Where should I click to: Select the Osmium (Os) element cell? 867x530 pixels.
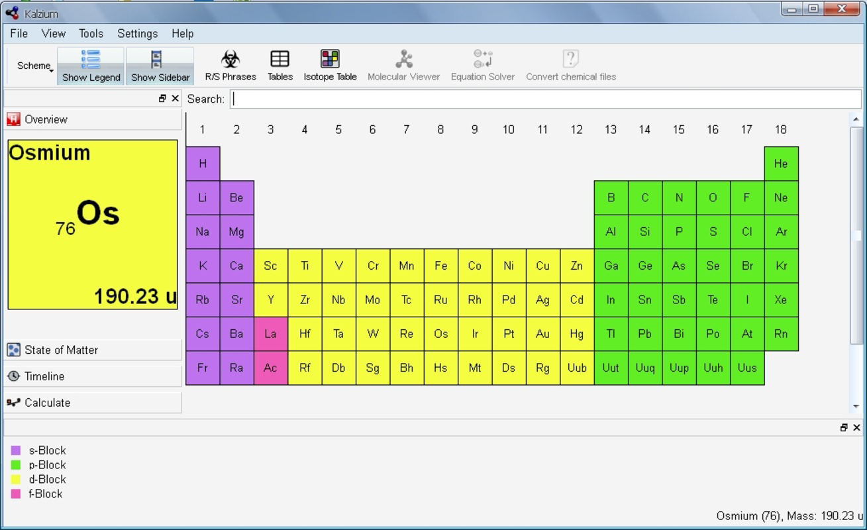coord(440,334)
